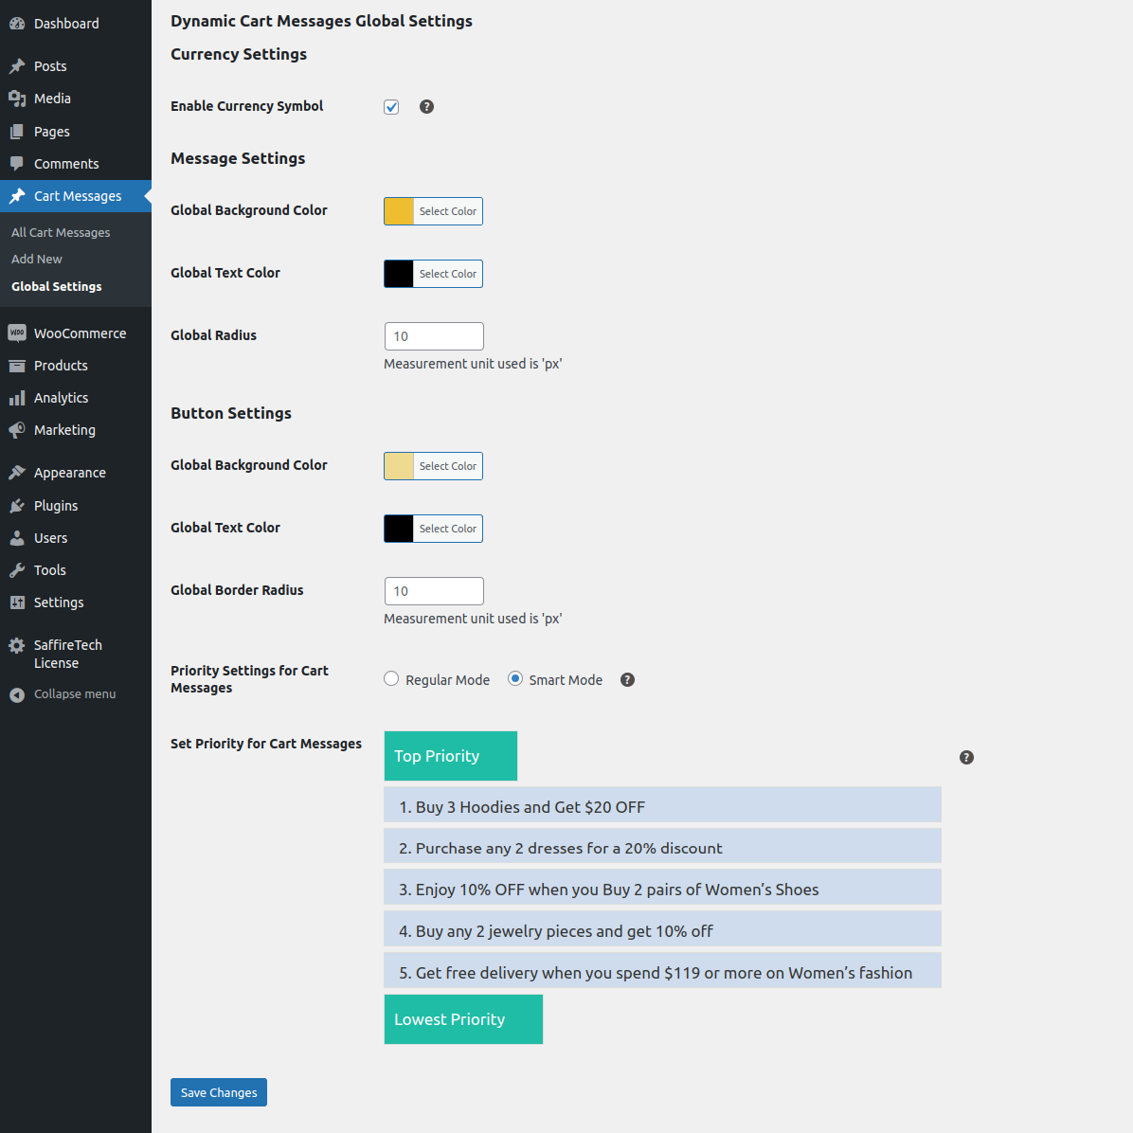
Task: Click the Marketing megaphone icon
Action: point(17,430)
